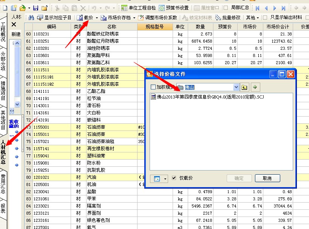
Task: Click code cell 1103251
Action: click(x=51, y=41)
